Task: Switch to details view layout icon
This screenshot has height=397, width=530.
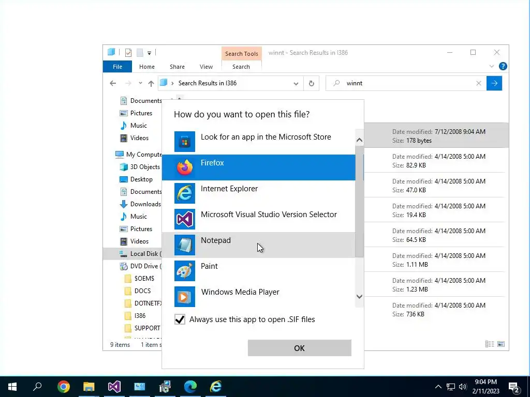Action: 490,344
